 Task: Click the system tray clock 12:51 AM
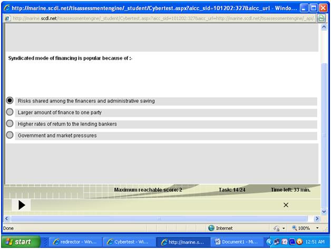click(x=315, y=242)
